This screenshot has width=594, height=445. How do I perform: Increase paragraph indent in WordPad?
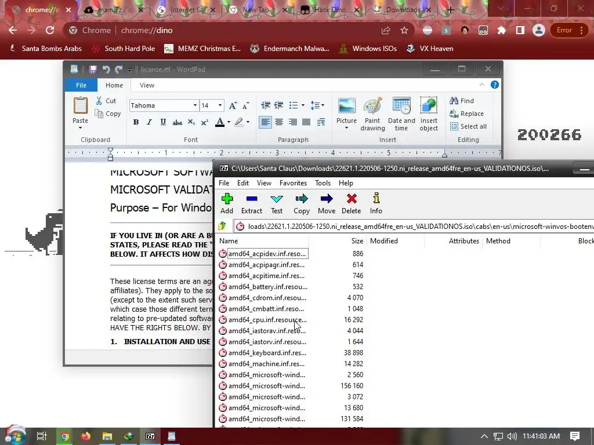tap(278, 105)
